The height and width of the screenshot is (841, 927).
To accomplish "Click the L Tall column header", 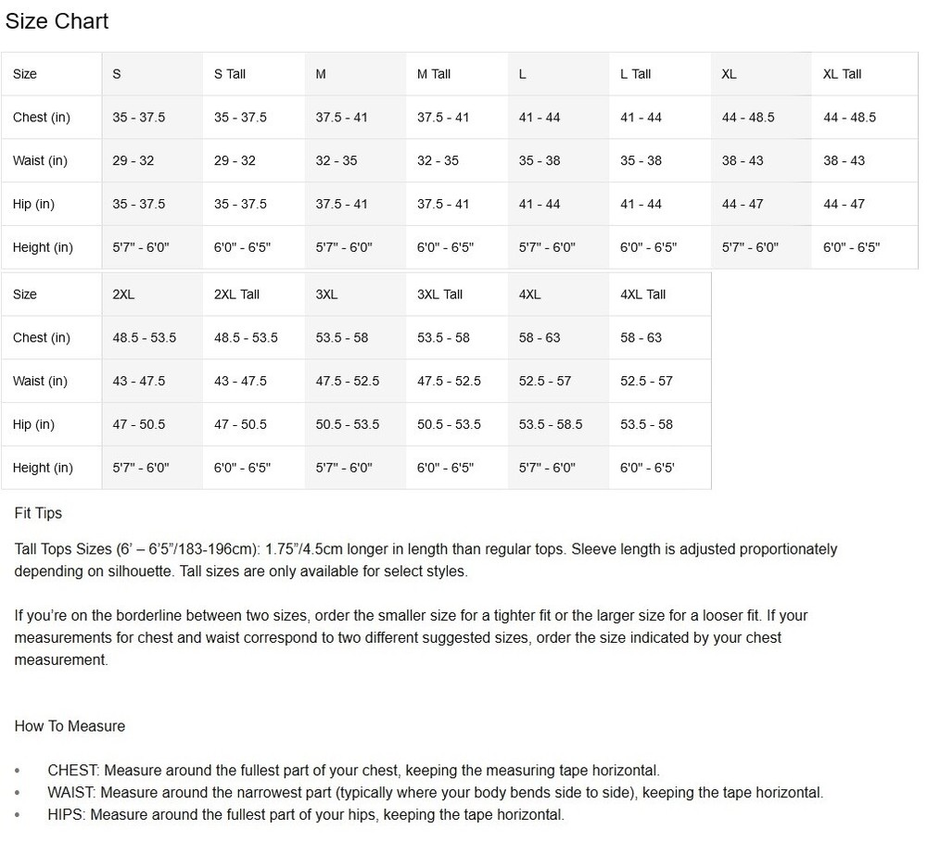I will pos(635,74).
